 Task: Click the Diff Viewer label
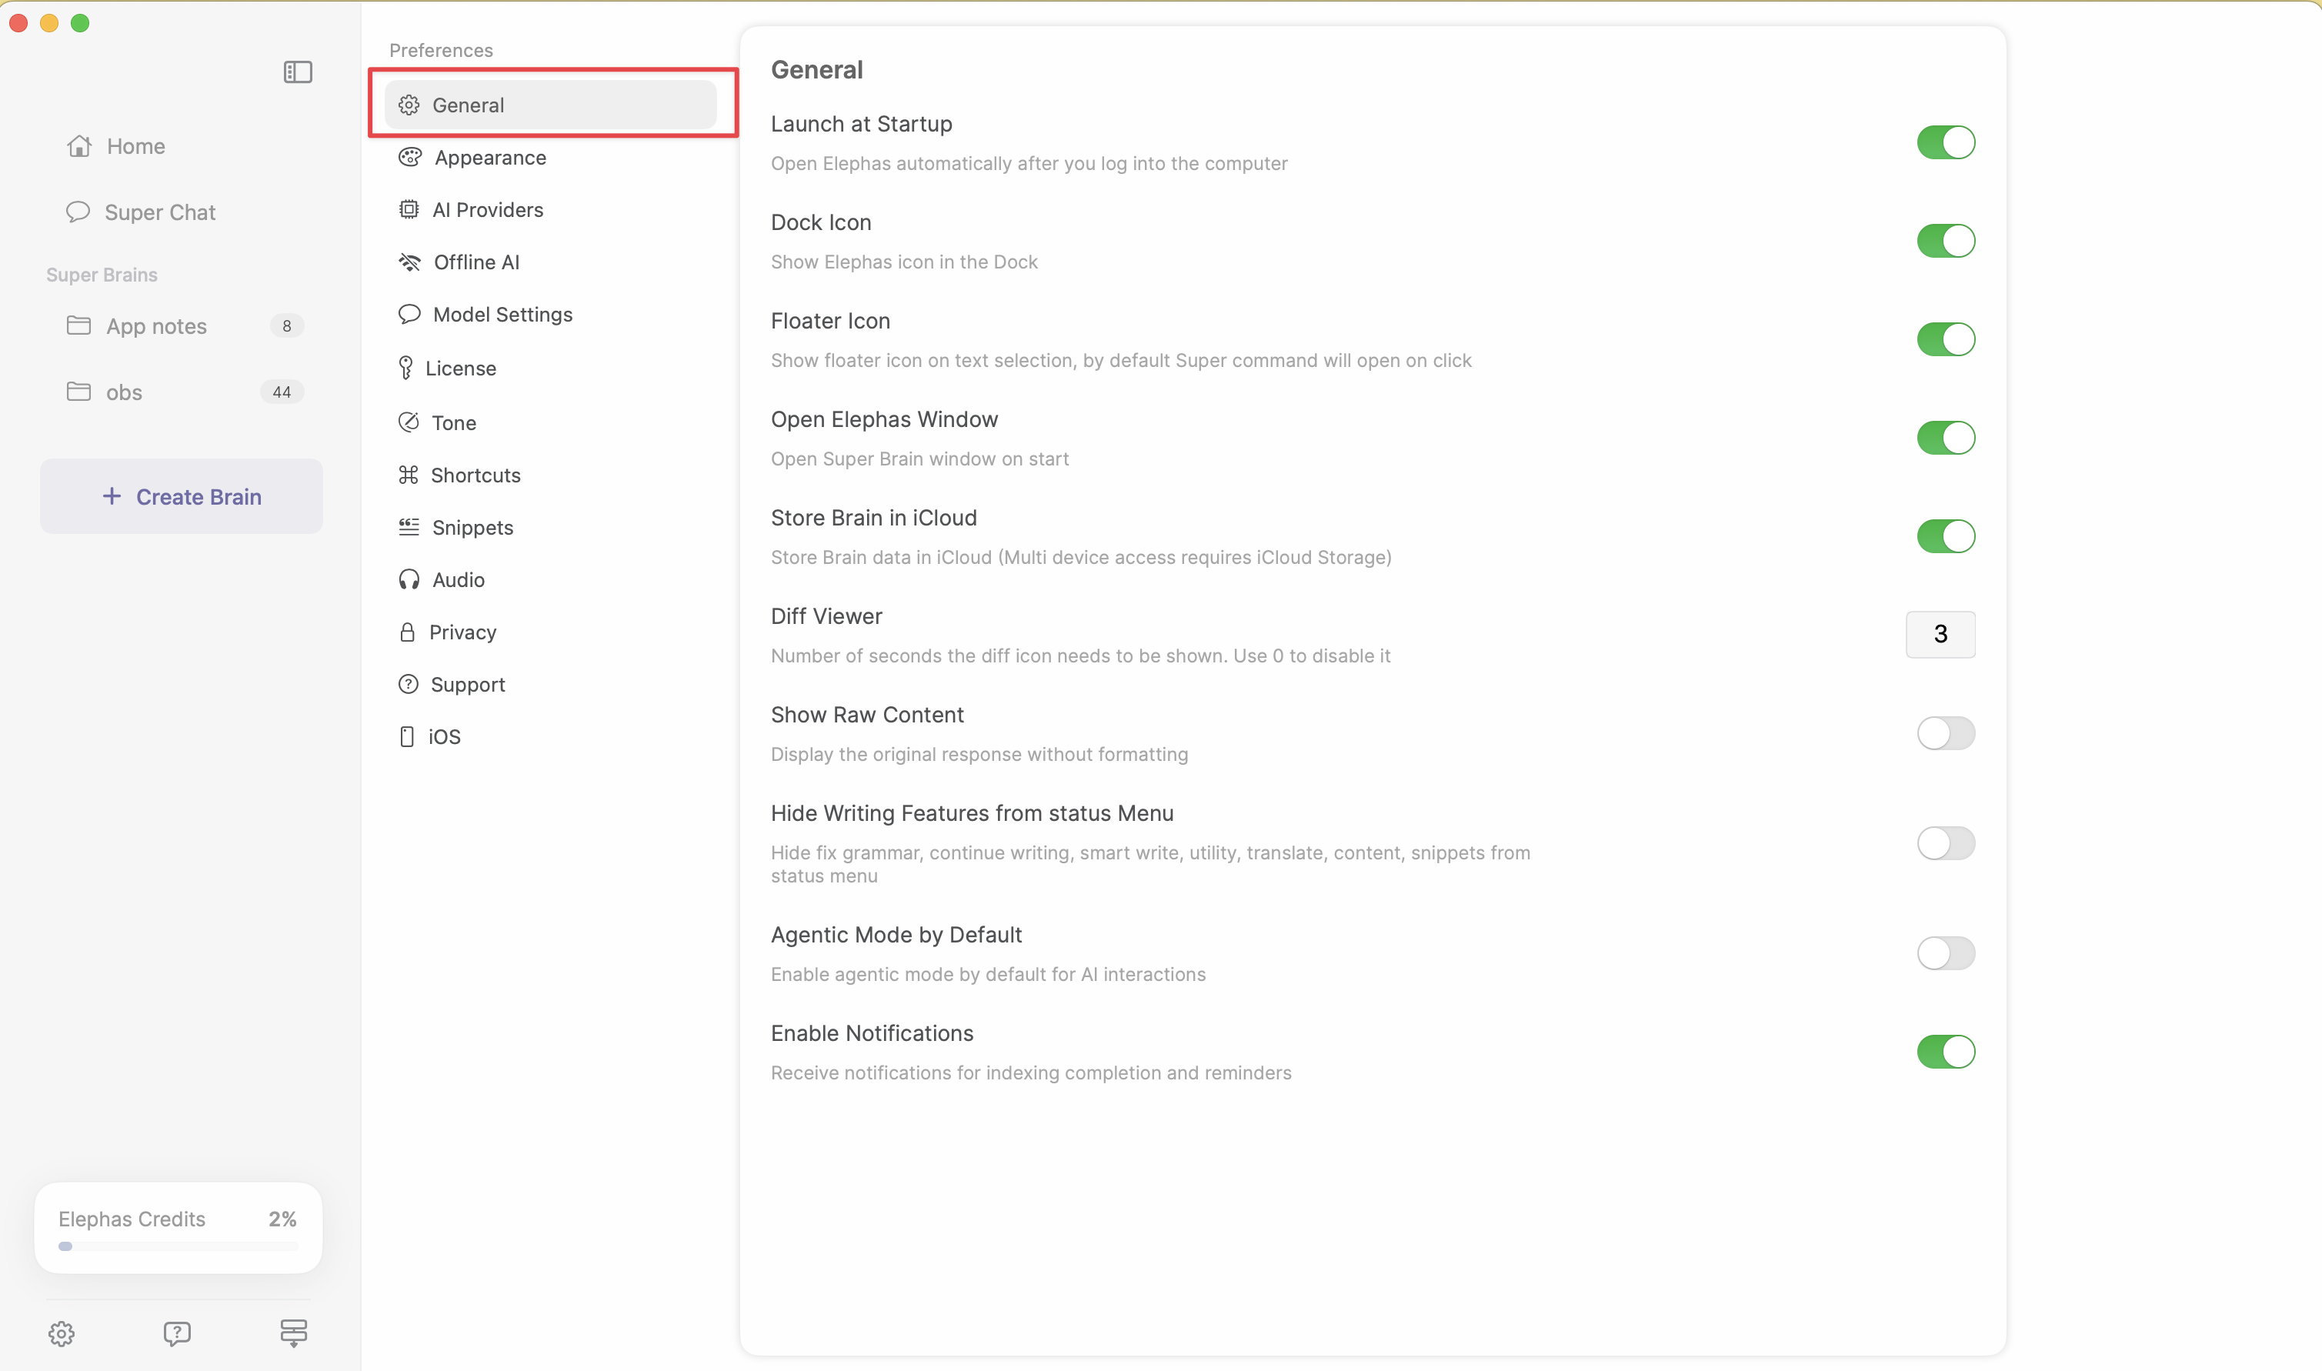826,616
